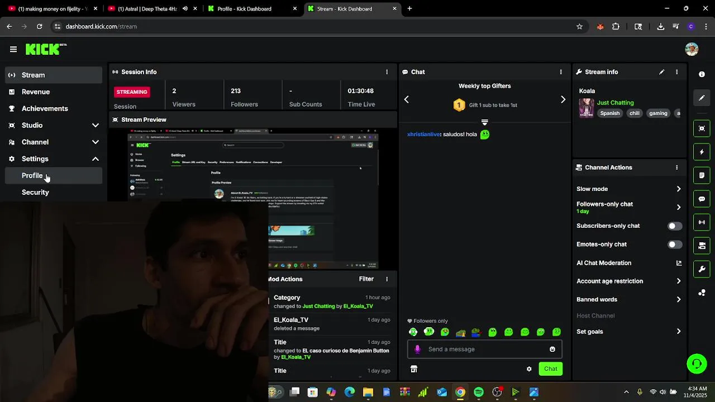The height and width of the screenshot is (402, 715).
Task: Click the taskbar microphone tray icon
Action: [640, 393]
